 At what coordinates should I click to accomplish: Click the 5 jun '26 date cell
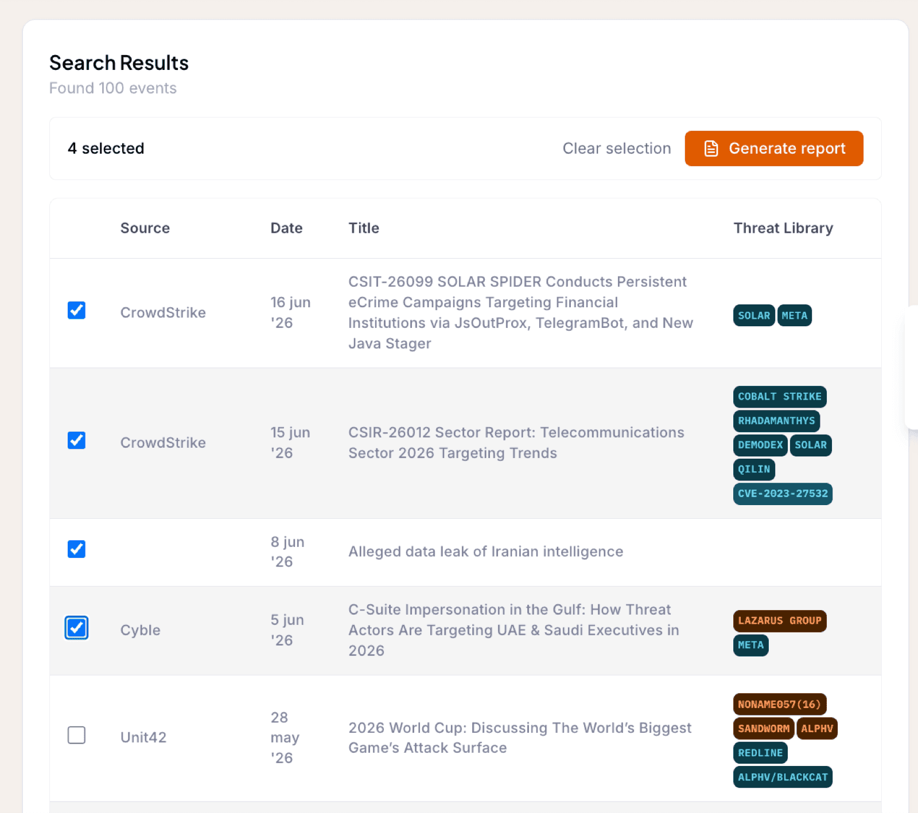(x=287, y=630)
